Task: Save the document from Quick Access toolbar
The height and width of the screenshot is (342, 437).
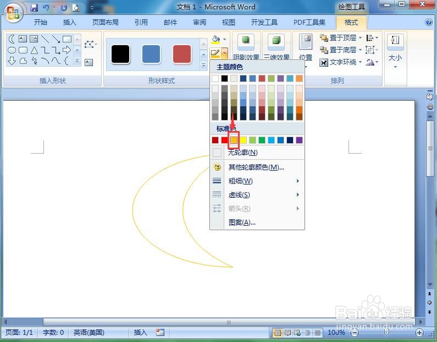Action: [x=34, y=8]
